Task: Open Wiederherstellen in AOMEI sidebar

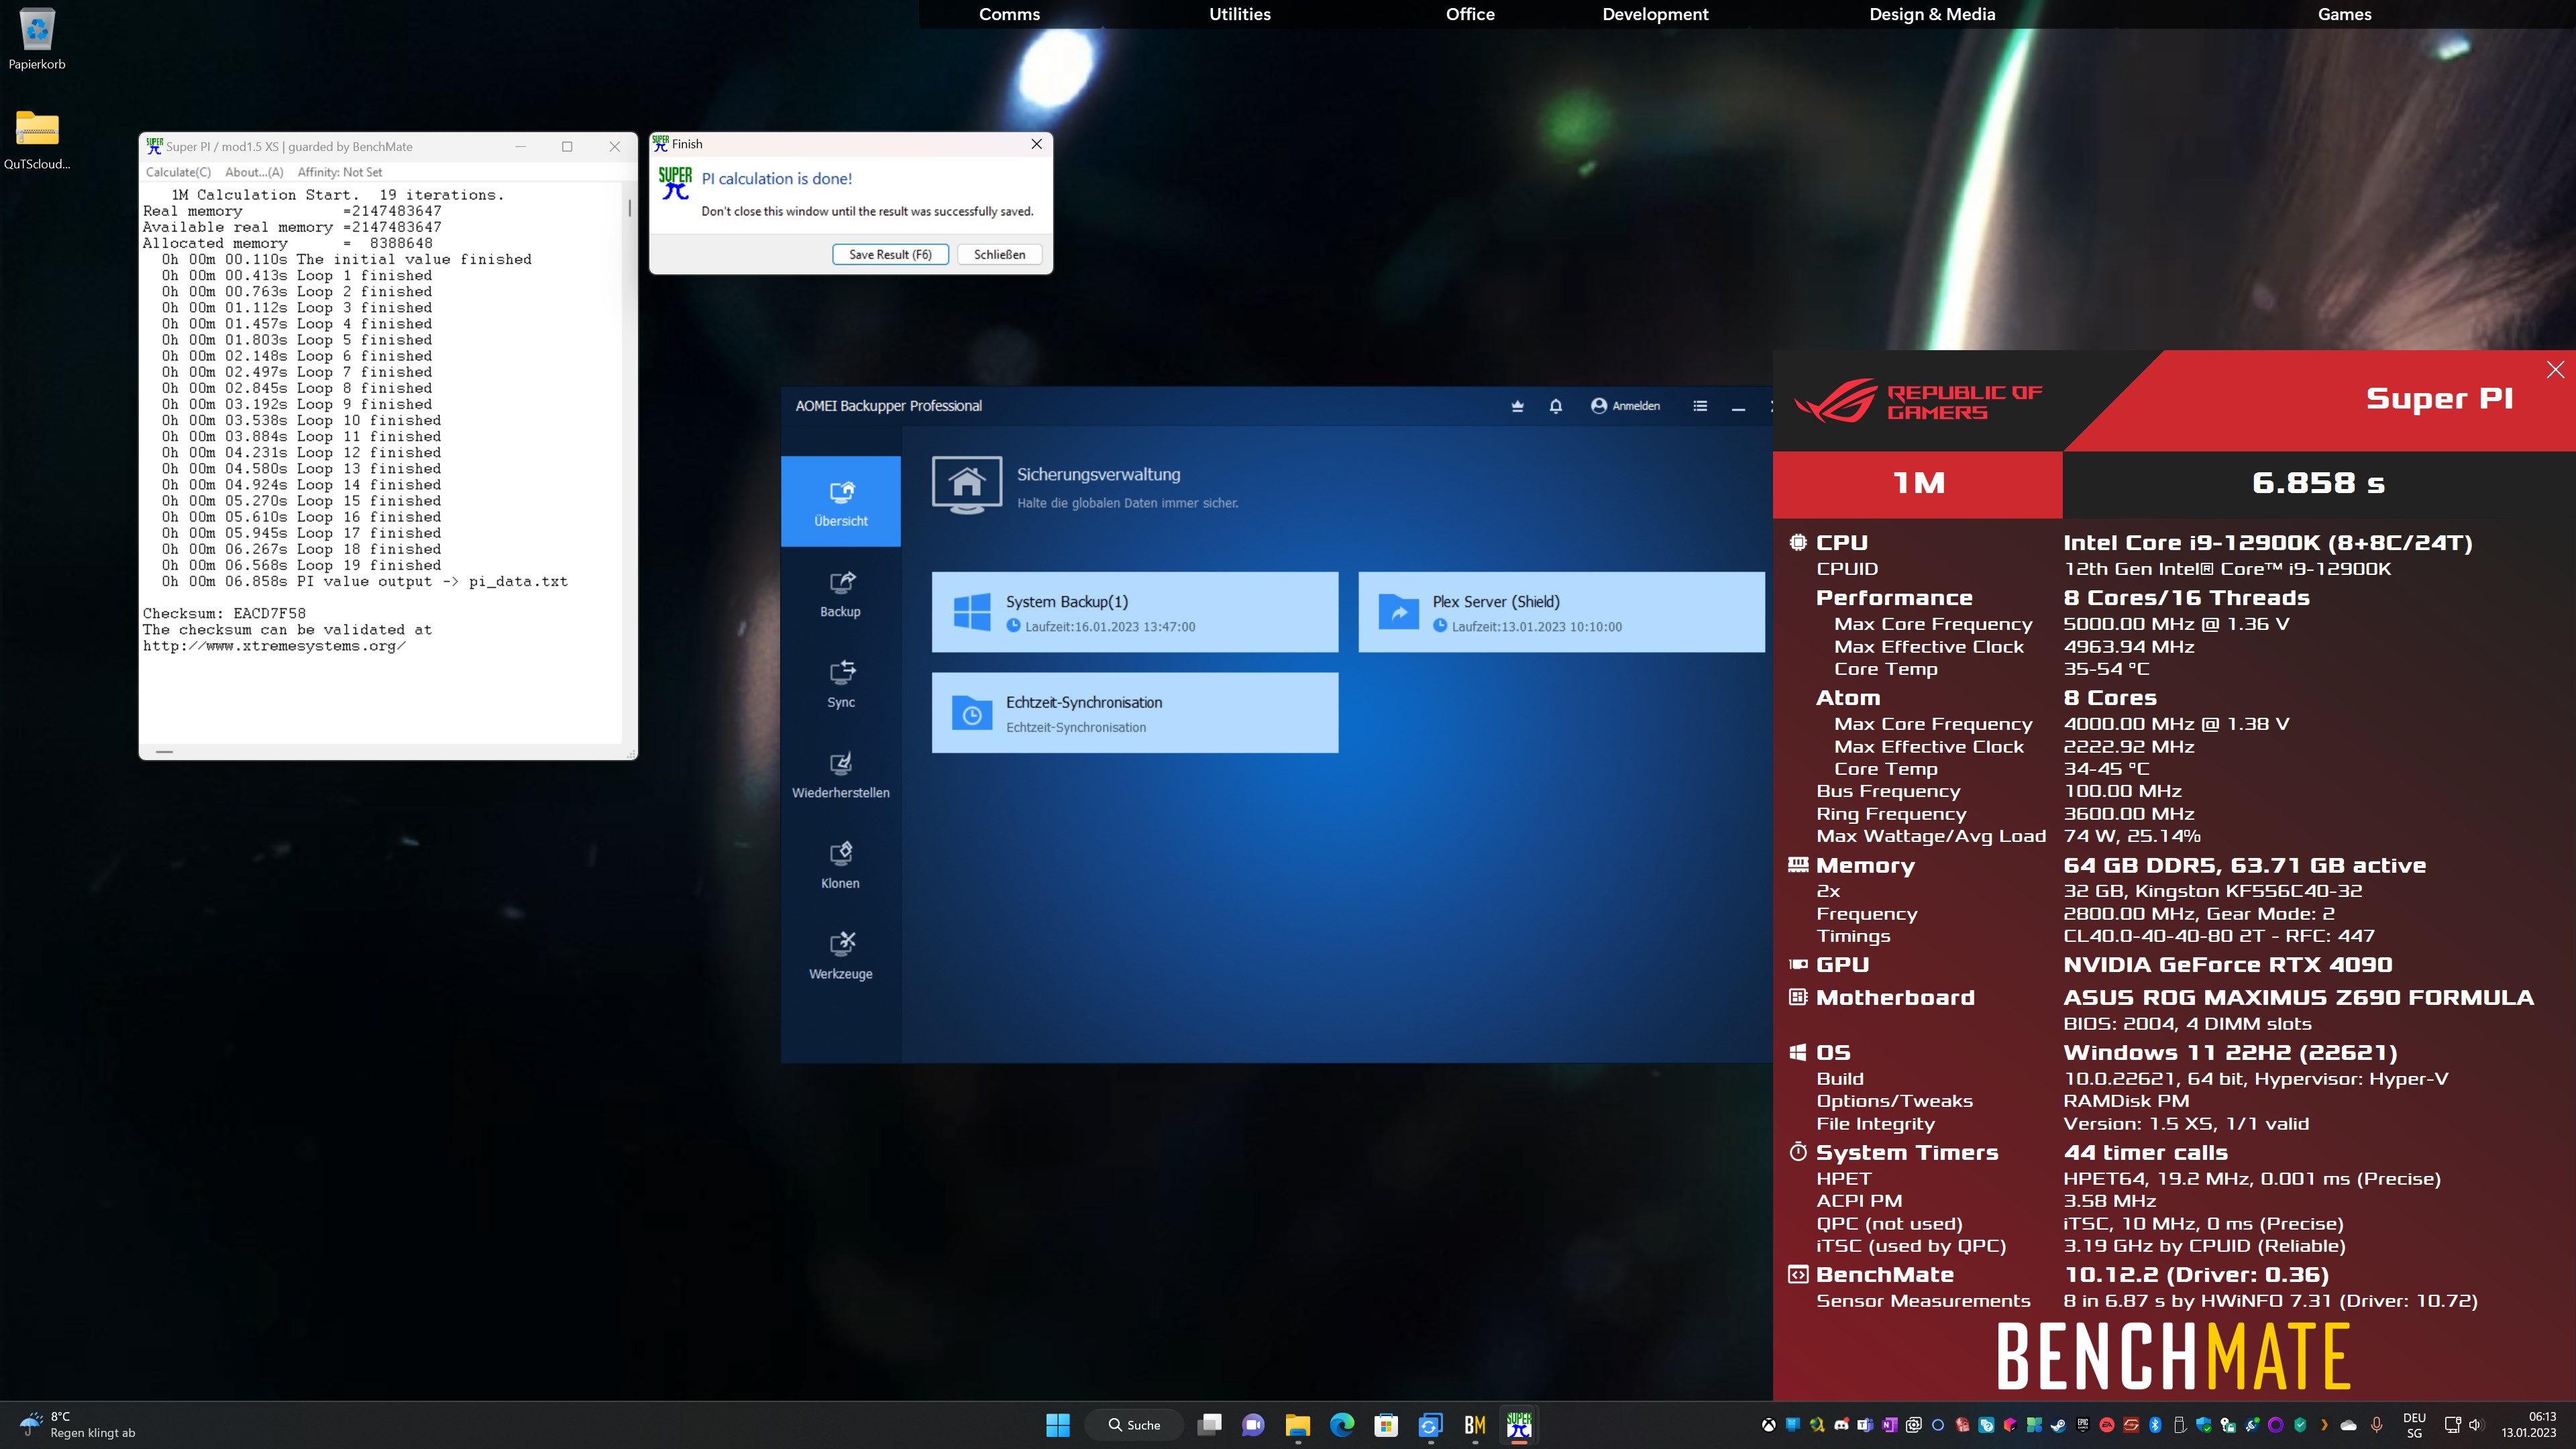Action: pos(841,775)
